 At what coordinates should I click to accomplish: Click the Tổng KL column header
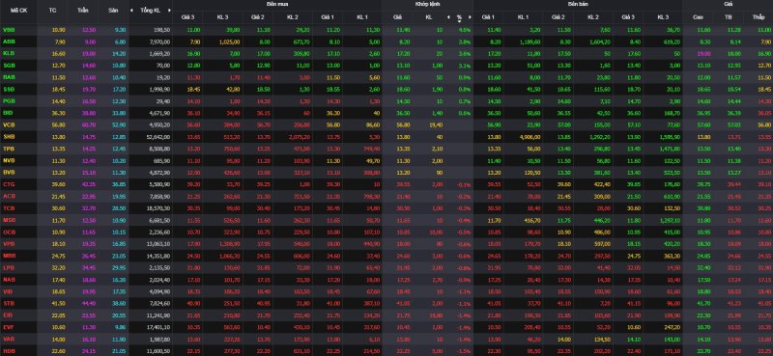[151, 10]
